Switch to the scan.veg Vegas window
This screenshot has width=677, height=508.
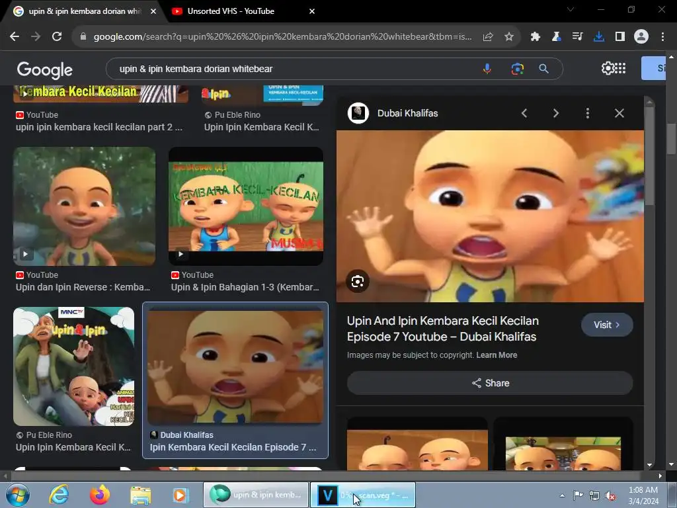pyautogui.click(x=363, y=495)
